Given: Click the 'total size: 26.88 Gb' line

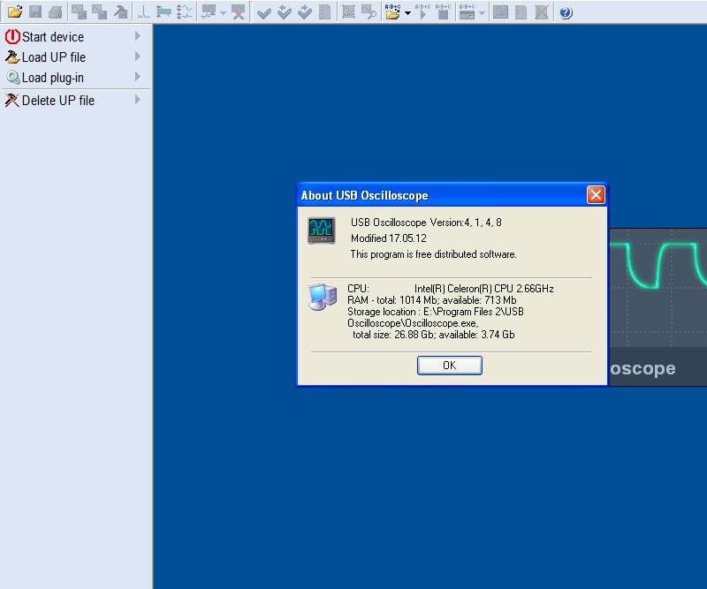Looking at the screenshot, I should [x=433, y=335].
